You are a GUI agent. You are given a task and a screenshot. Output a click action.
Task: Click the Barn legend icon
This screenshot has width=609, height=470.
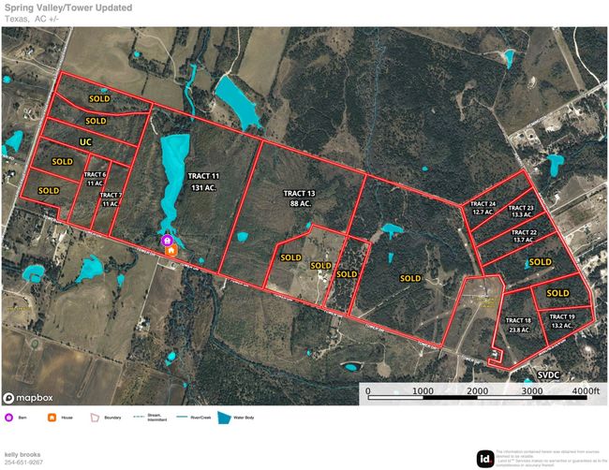(x=9, y=418)
